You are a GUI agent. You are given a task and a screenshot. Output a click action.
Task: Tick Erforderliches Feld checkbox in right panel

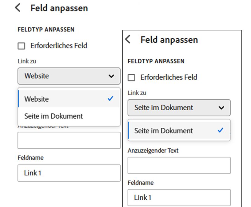point(131,77)
